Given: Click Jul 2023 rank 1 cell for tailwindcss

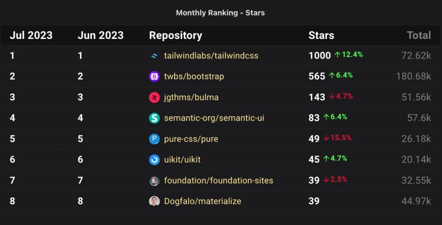Looking at the screenshot, I should pos(12,56).
